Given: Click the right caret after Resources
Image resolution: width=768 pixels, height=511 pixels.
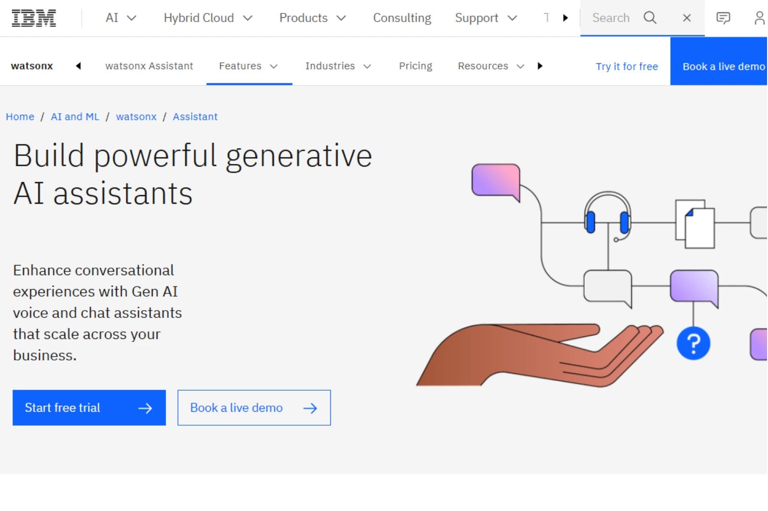Looking at the screenshot, I should [x=540, y=66].
